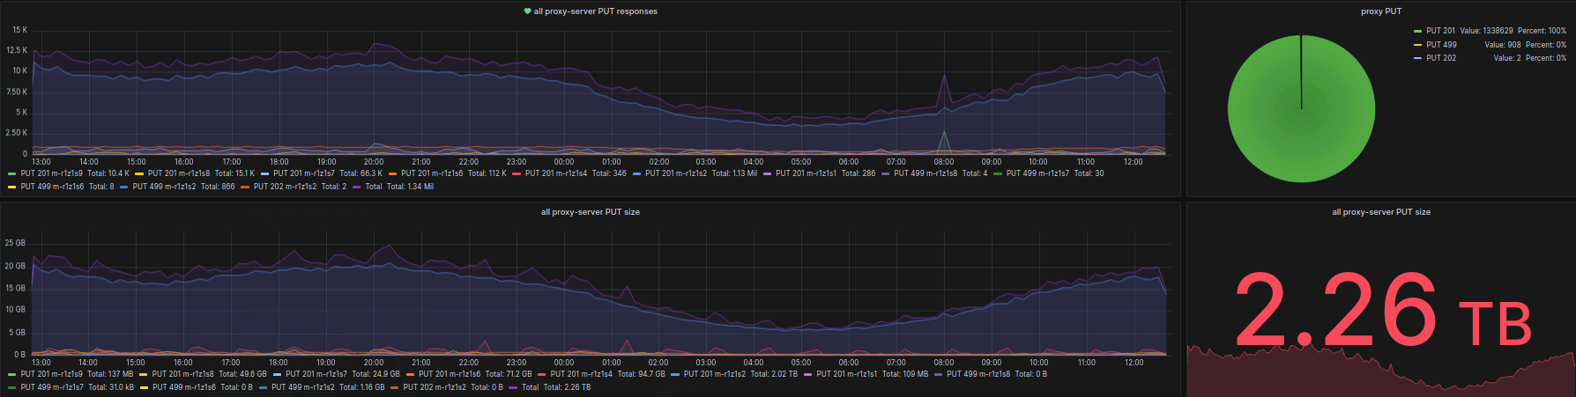Toggle the Total series showing 2.26 TB in legend
The width and height of the screenshot is (1576, 397).
(530, 387)
